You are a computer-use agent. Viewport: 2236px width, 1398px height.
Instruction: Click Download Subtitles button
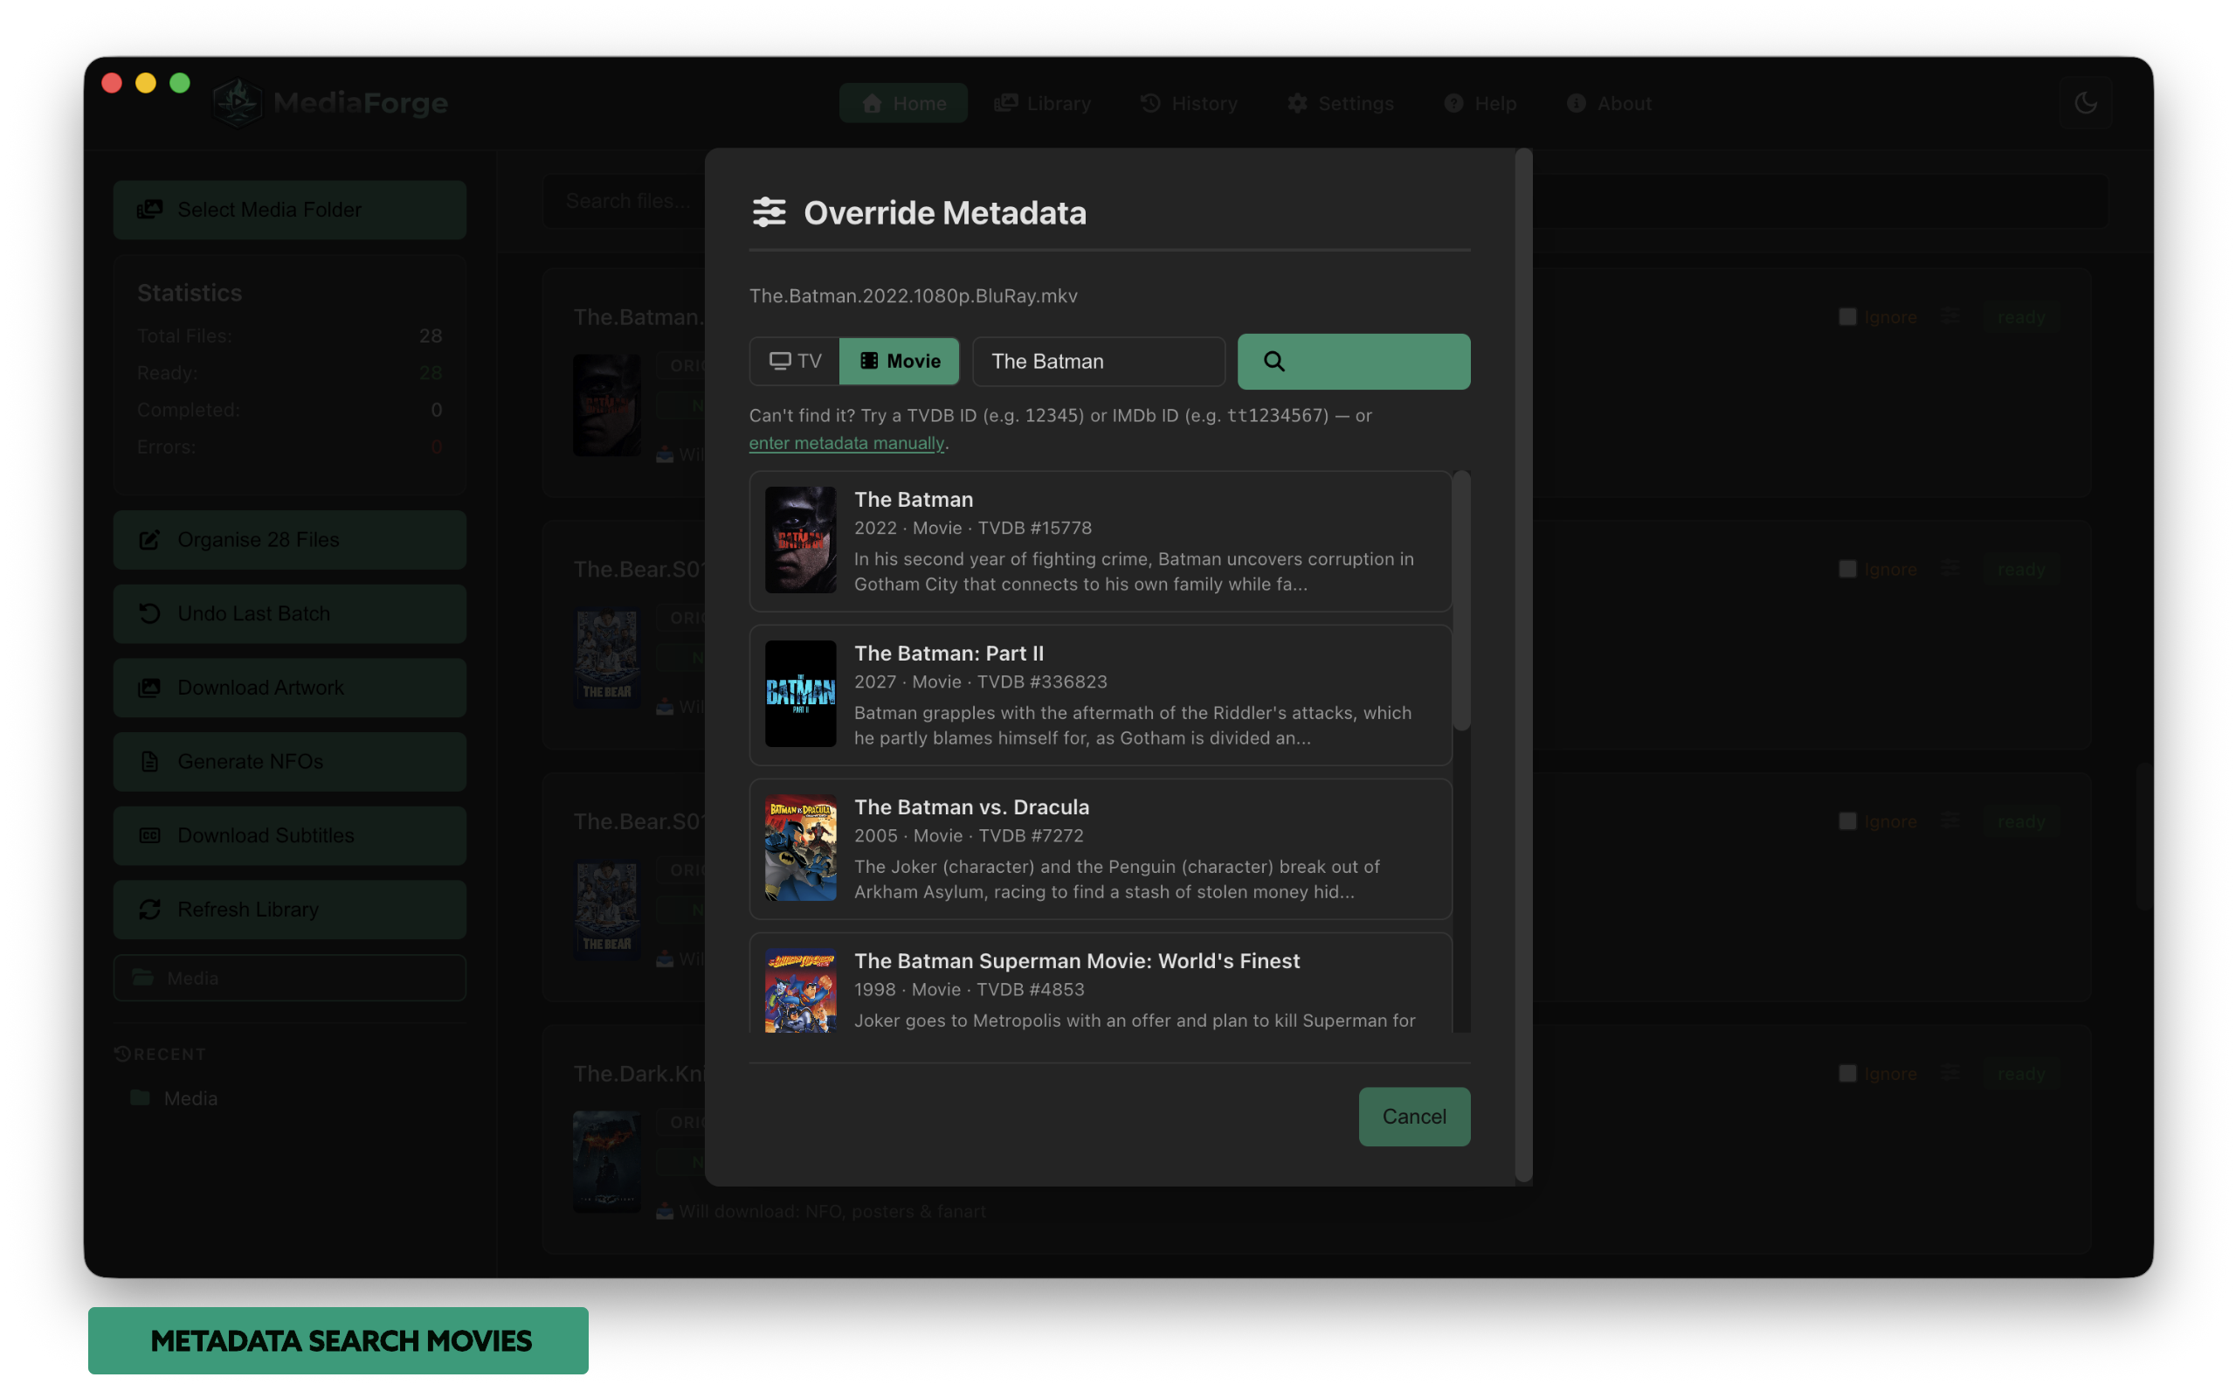[289, 836]
